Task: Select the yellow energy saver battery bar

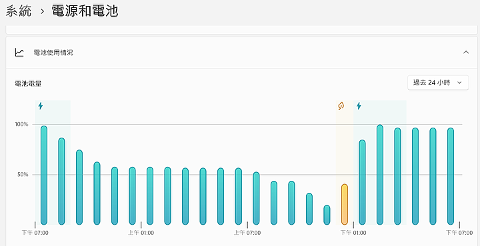Action: [345, 204]
